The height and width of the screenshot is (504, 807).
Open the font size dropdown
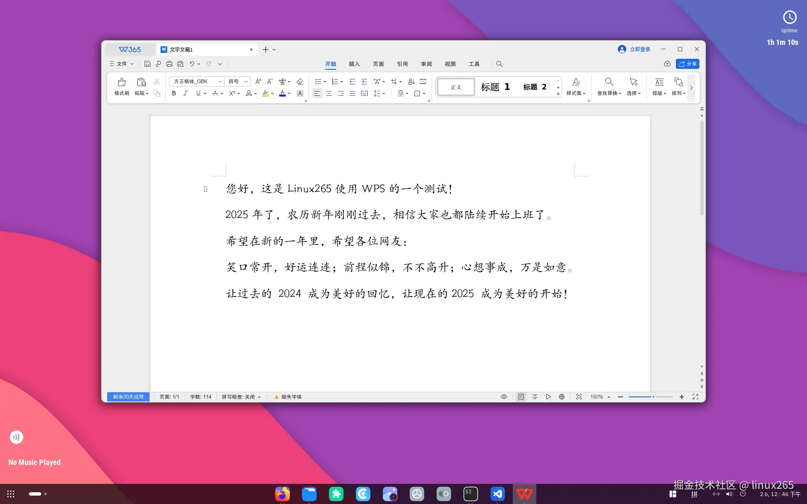tap(246, 81)
